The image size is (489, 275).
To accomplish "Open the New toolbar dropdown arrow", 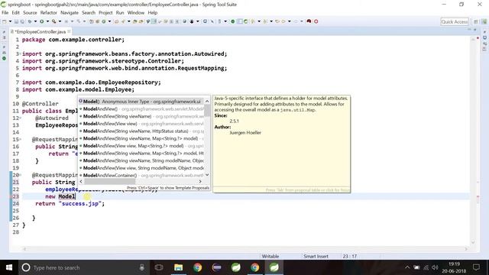I will [10, 21].
